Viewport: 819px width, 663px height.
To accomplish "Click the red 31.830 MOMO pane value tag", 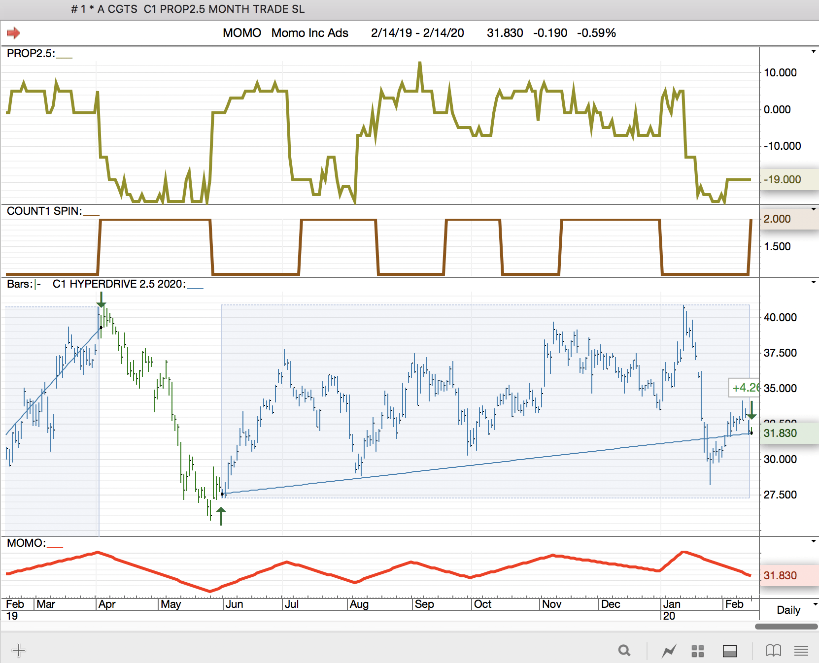I will click(789, 575).
